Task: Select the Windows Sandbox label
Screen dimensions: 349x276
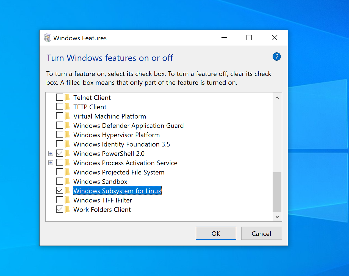Action: 100,182
